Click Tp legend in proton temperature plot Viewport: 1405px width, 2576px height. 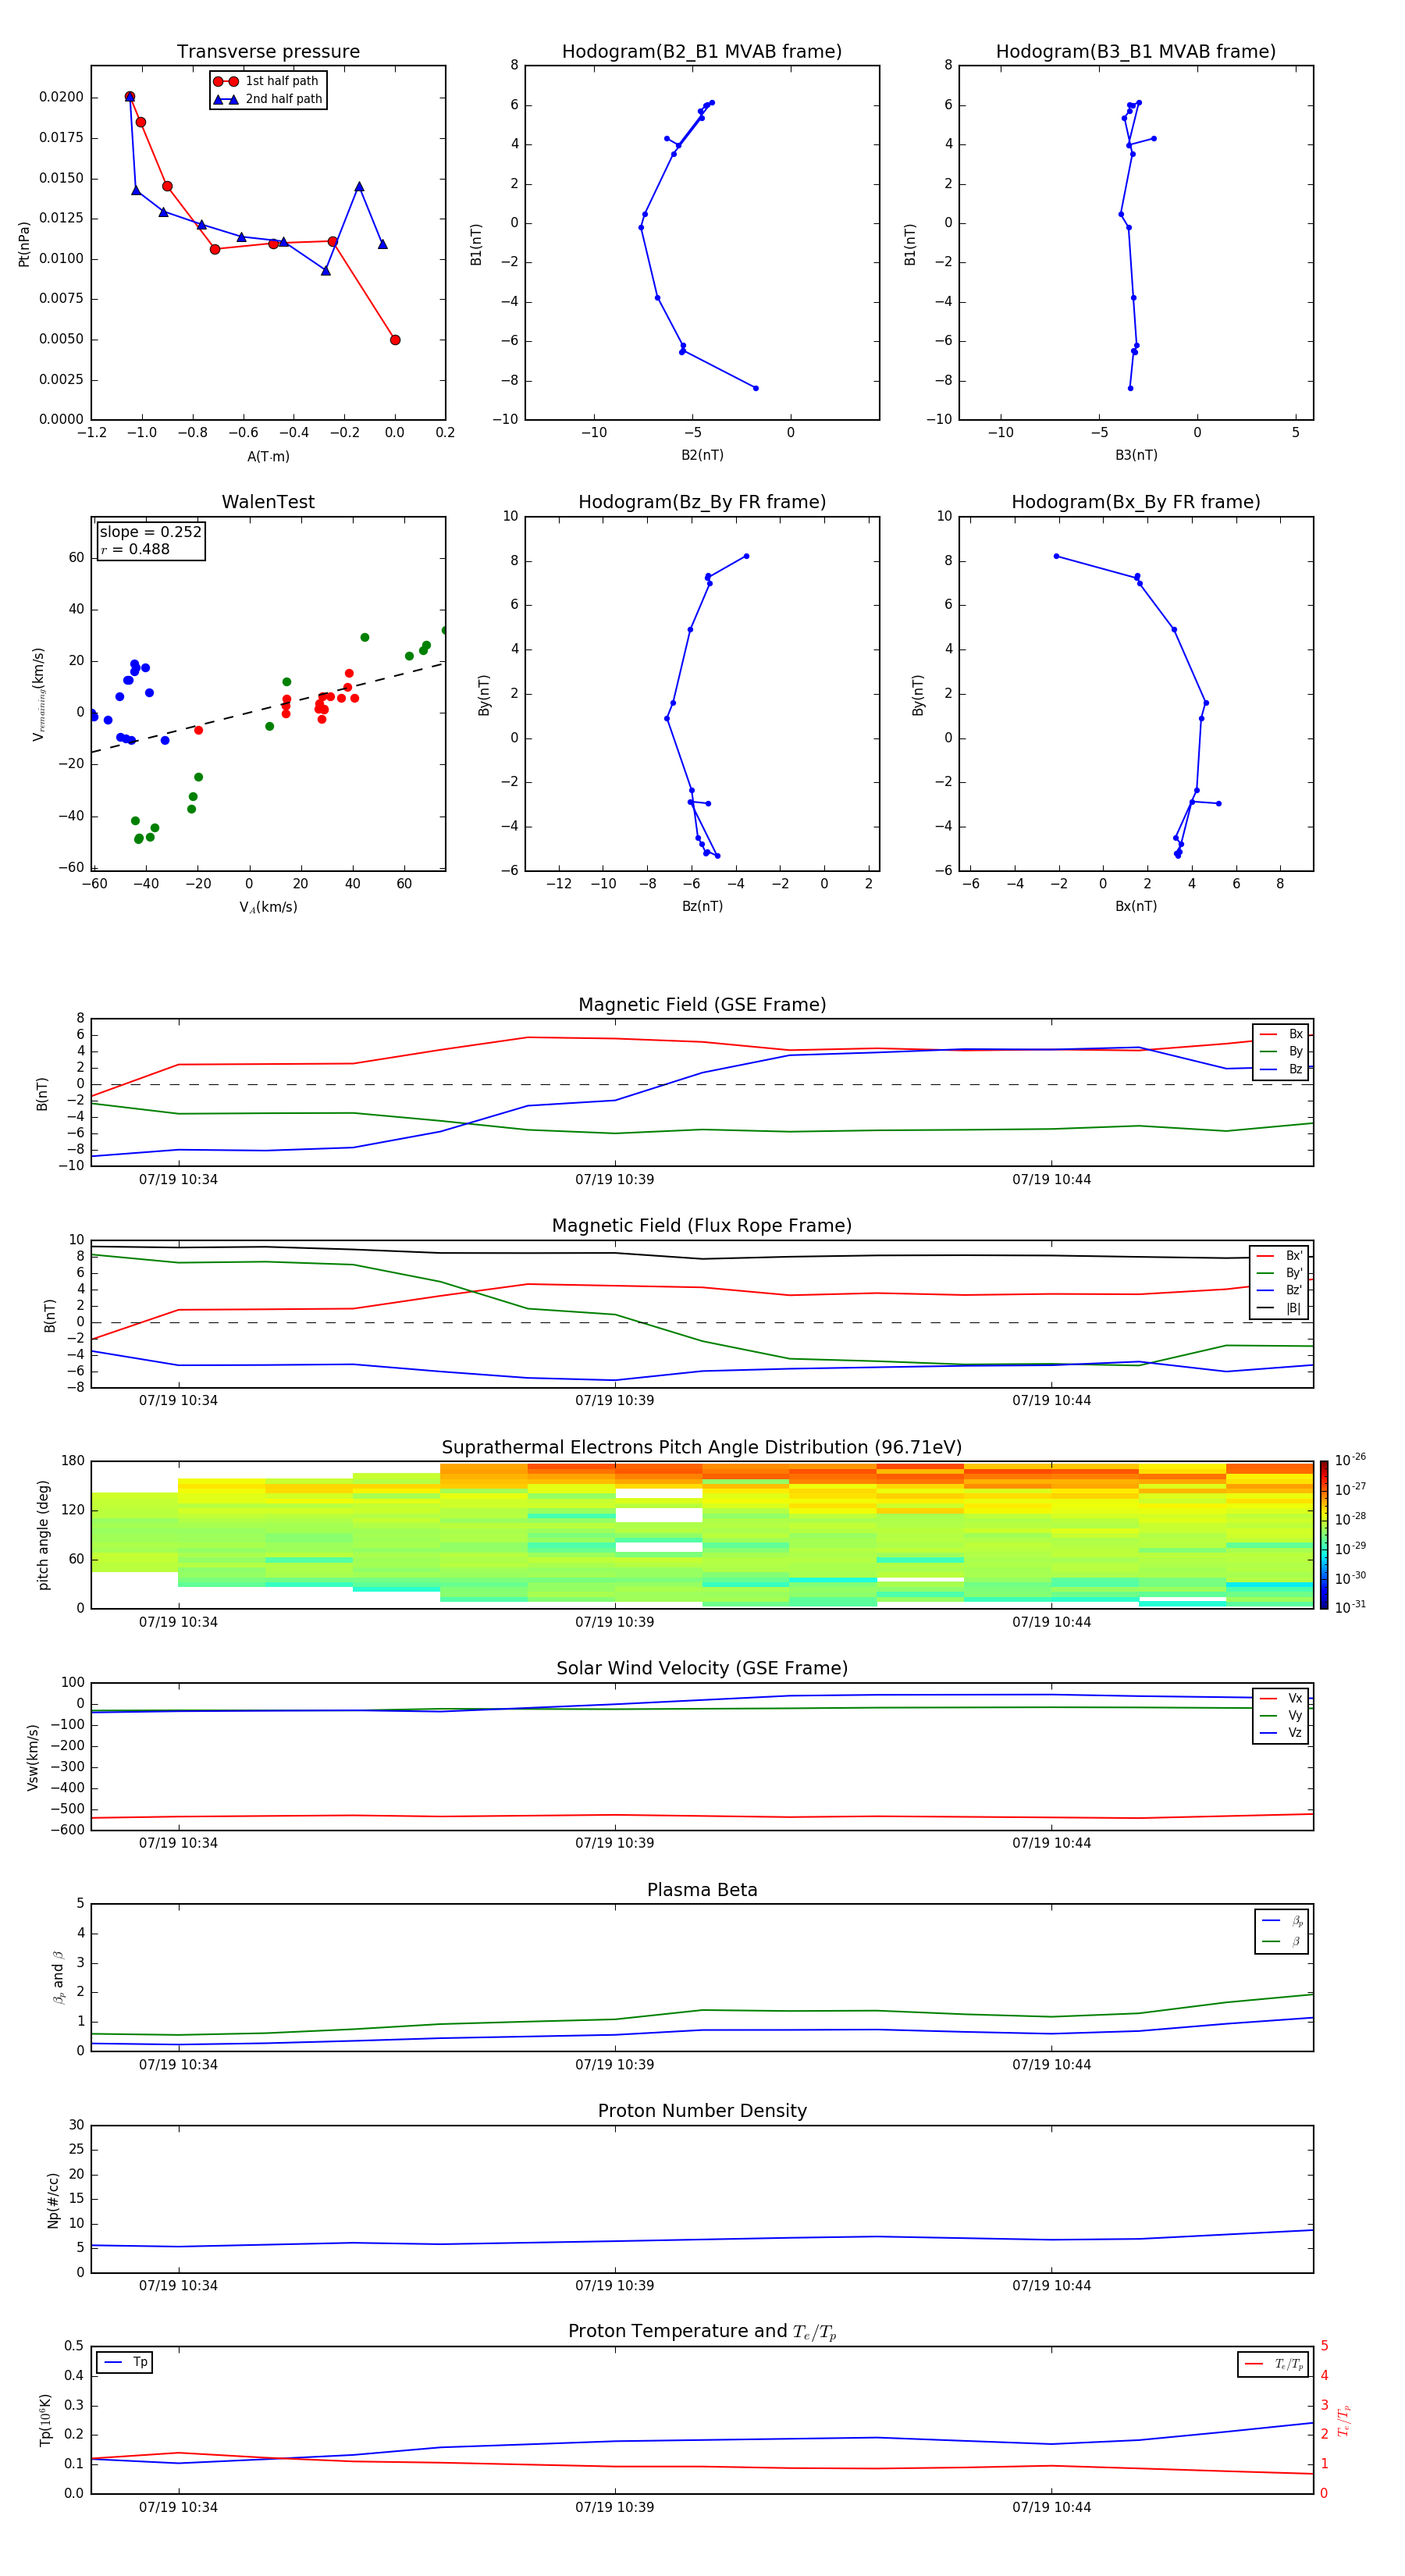pyautogui.click(x=125, y=2362)
